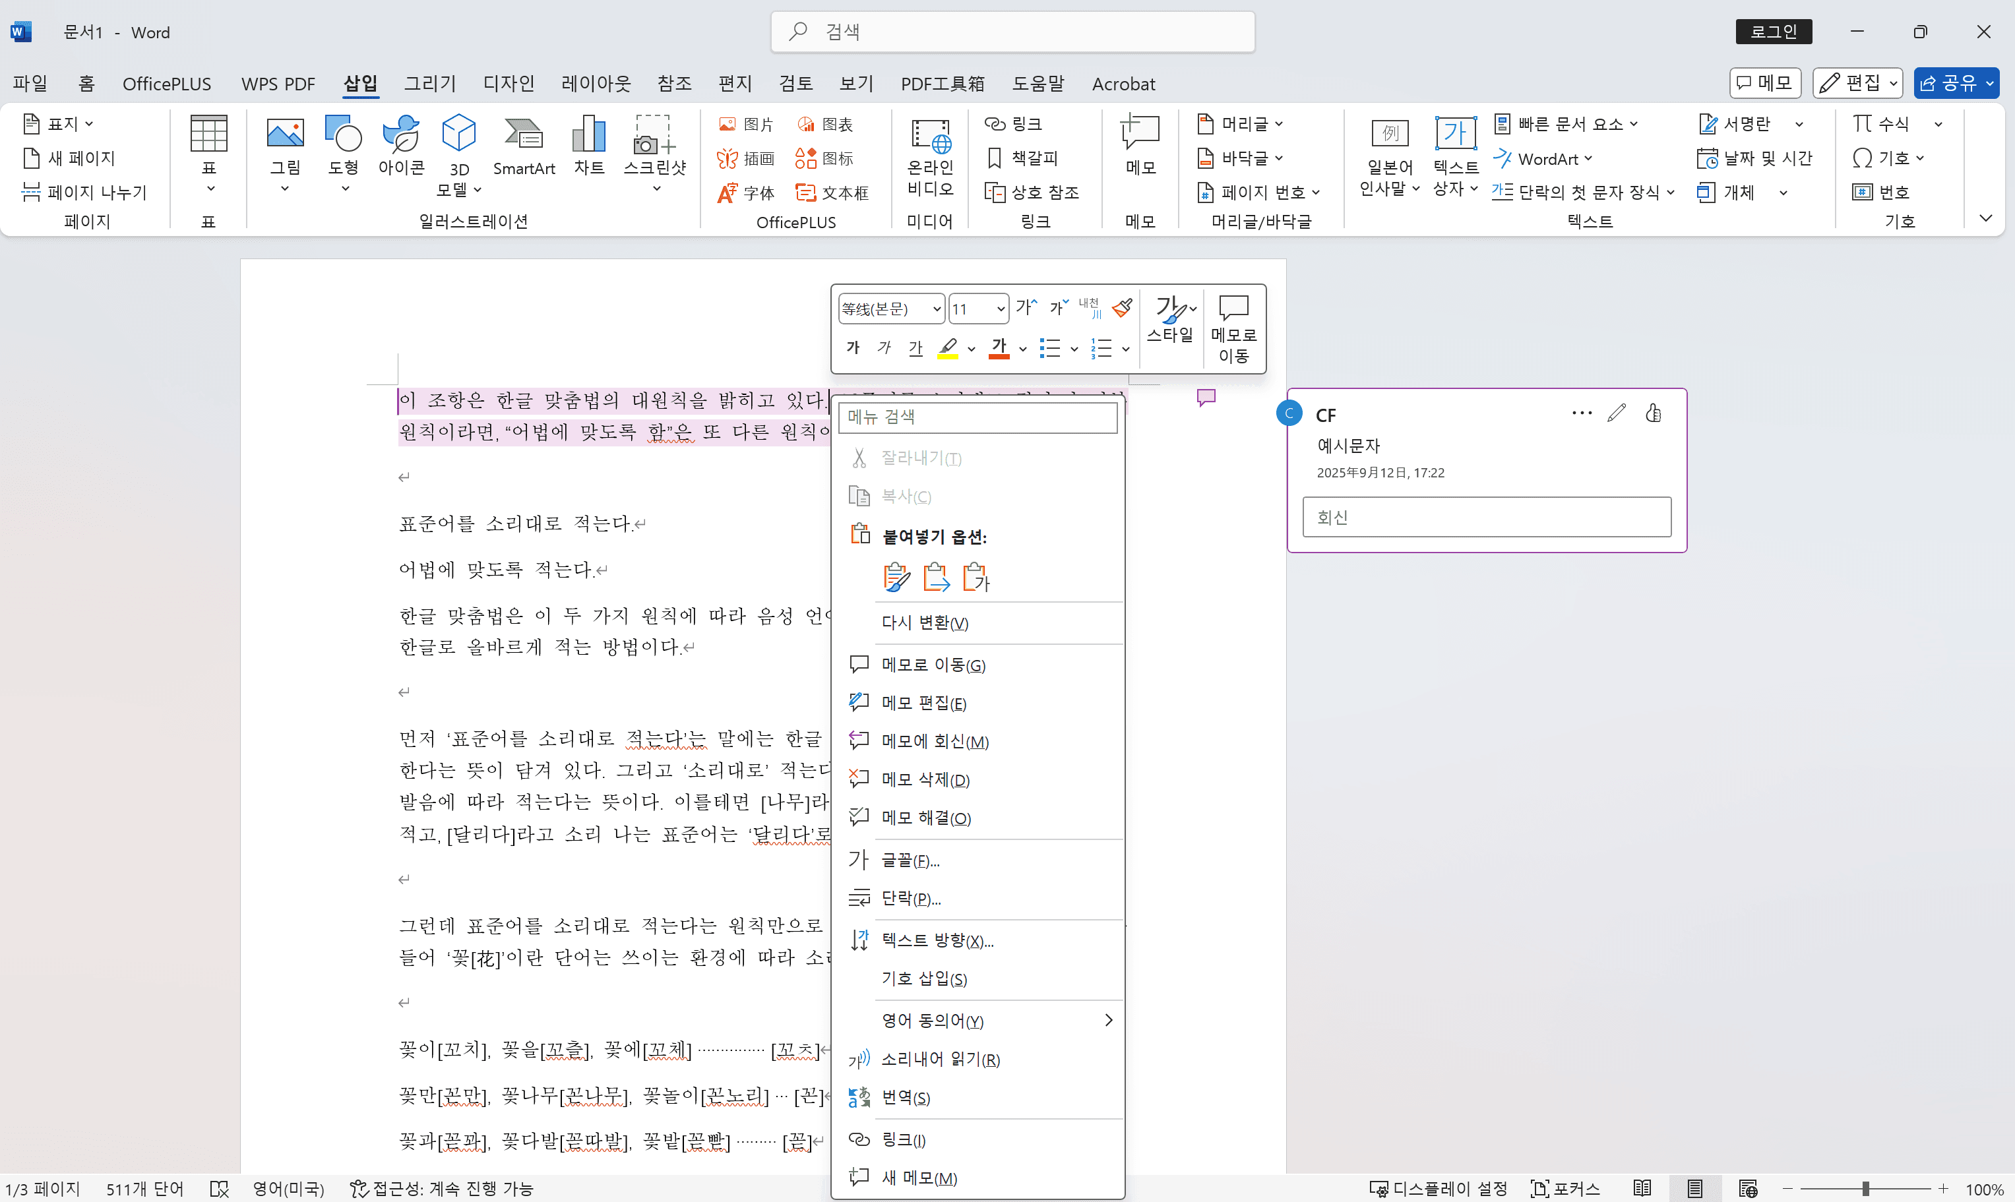Click the 로그인 sign-in button
Screen dimensions: 2015x1202
coord(1773,32)
